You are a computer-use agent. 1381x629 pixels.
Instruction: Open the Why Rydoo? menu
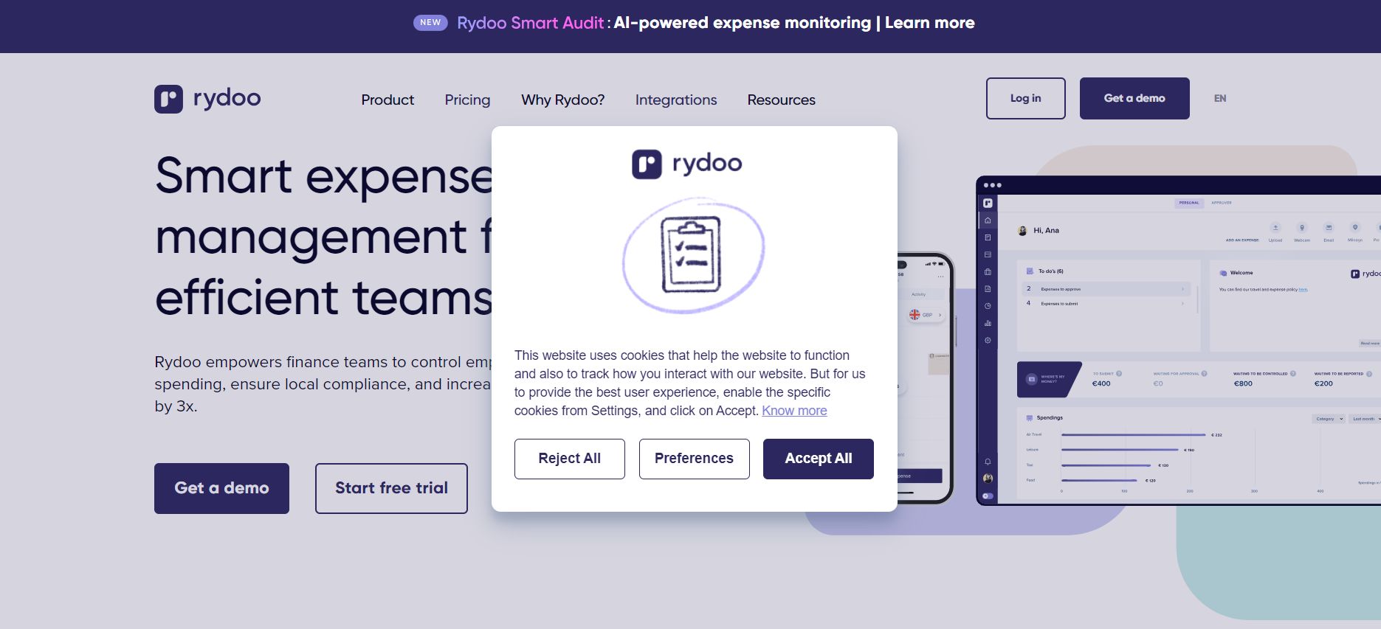[x=562, y=100]
